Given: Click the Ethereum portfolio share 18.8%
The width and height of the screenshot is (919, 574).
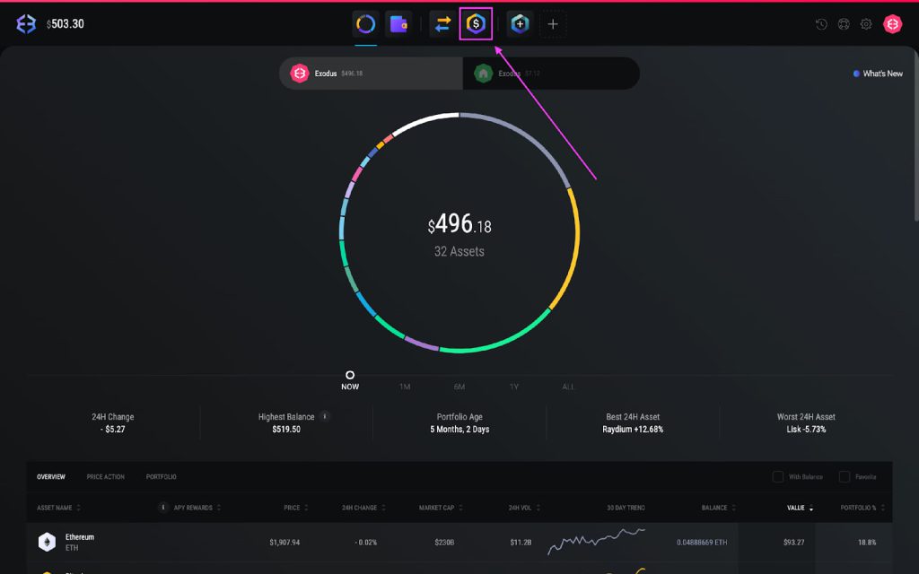Looking at the screenshot, I should pyautogui.click(x=867, y=543).
